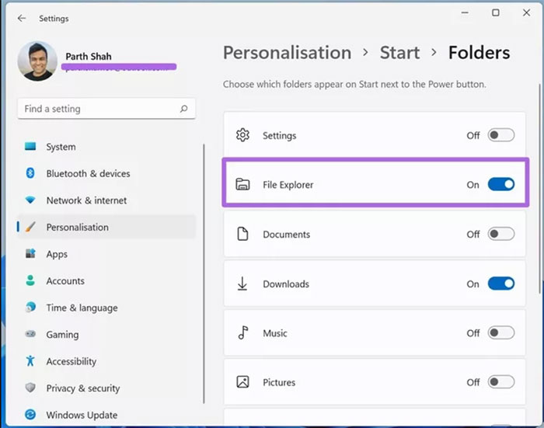Enable the Settings folder toggle
Screen dimensions: 544x428
pyautogui.click(x=500, y=135)
